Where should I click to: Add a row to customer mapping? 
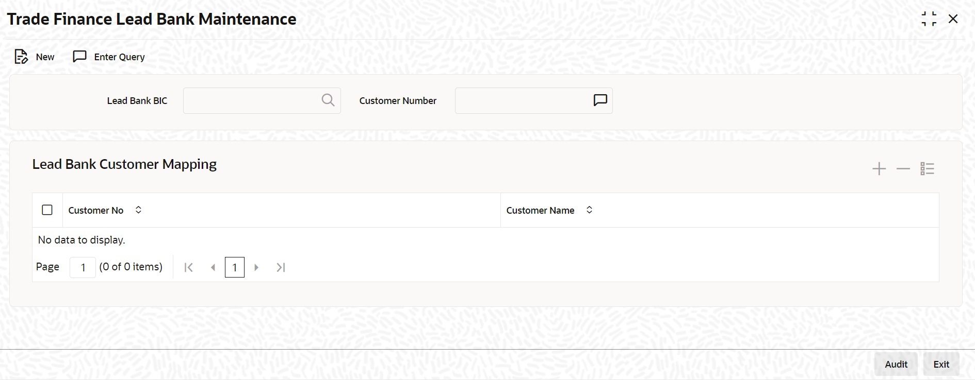point(879,169)
